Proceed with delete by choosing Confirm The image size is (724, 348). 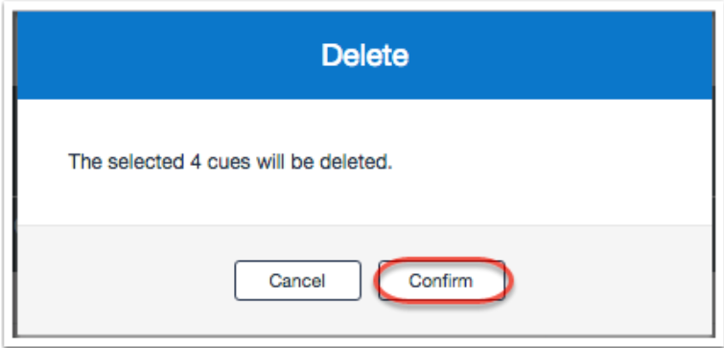[441, 280]
